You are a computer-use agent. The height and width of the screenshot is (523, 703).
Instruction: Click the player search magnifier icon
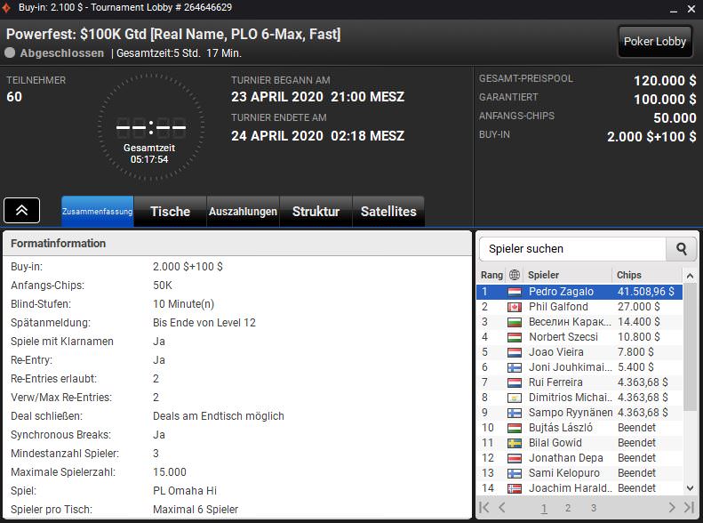pos(682,249)
